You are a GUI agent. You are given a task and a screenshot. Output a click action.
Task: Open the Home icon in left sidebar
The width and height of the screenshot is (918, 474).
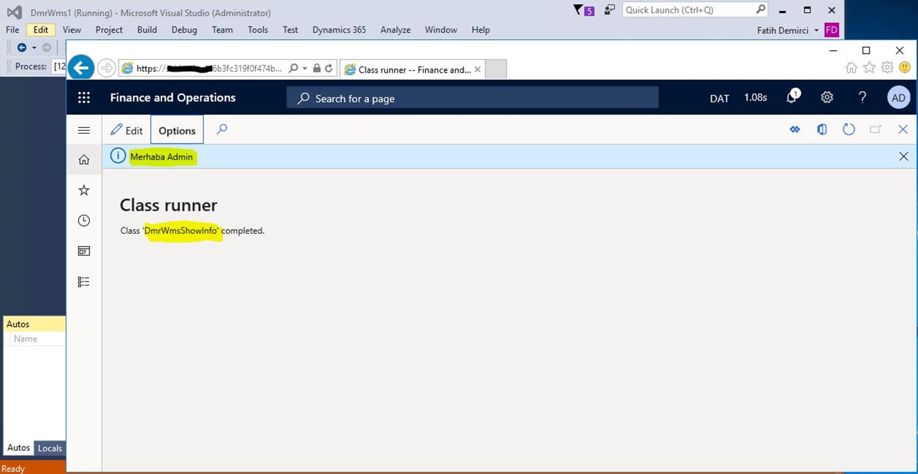pyautogui.click(x=84, y=160)
